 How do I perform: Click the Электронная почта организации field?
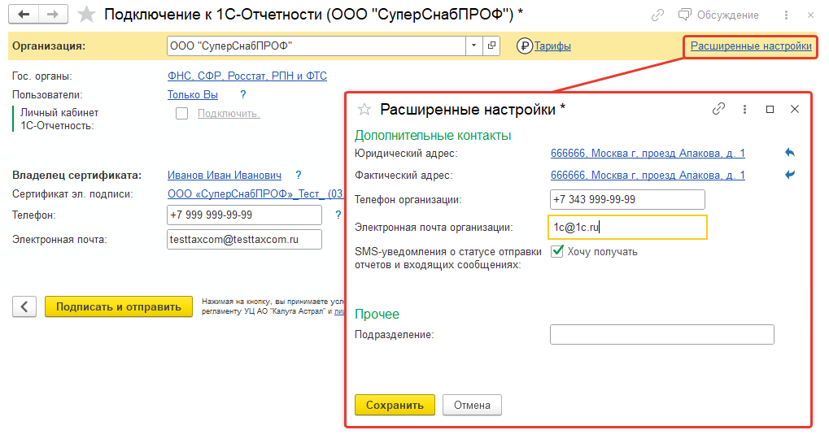(627, 228)
